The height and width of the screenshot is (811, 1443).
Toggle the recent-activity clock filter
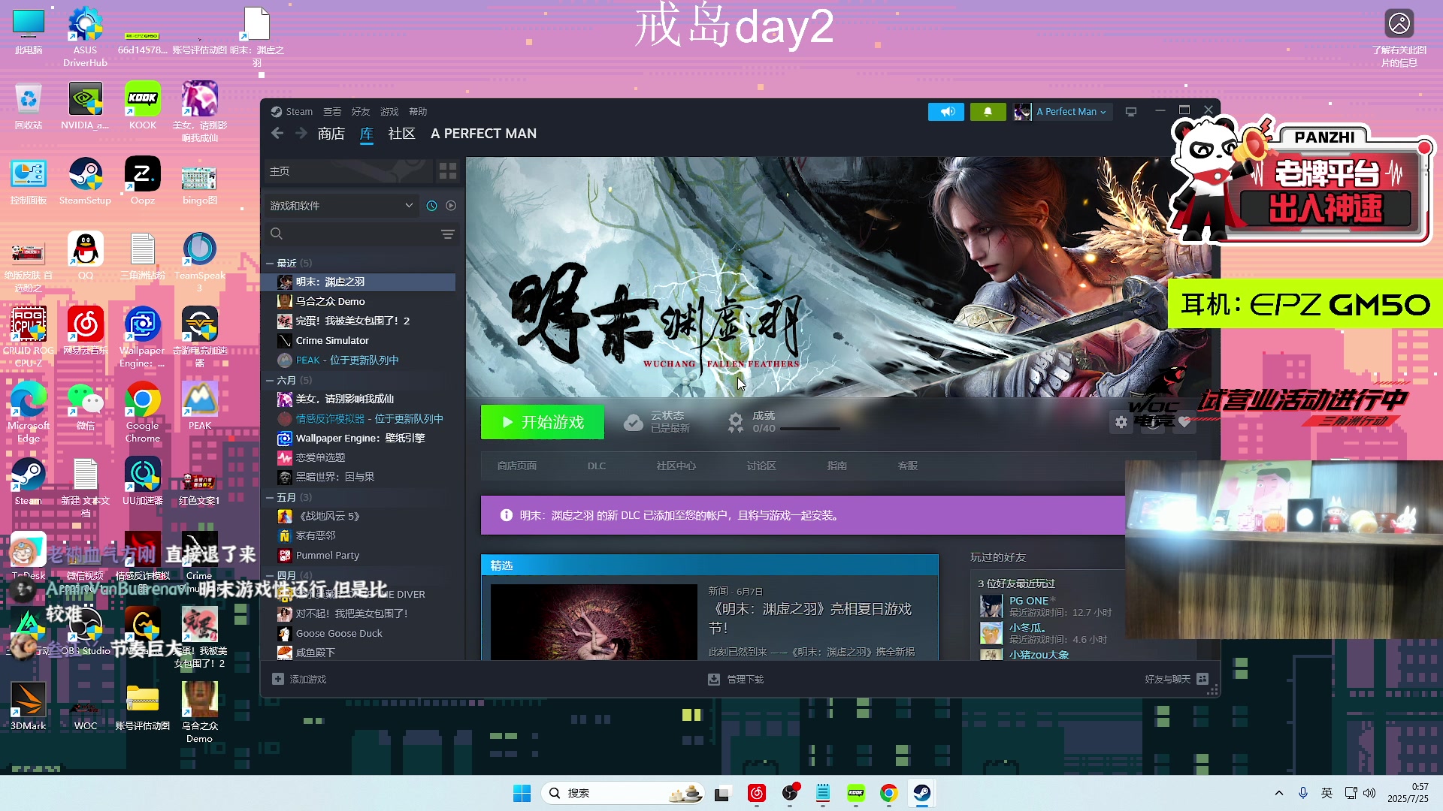431,206
